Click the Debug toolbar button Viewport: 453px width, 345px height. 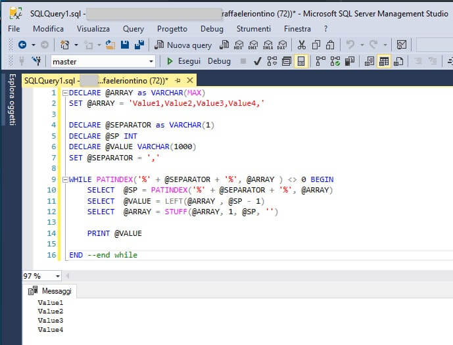tap(219, 61)
